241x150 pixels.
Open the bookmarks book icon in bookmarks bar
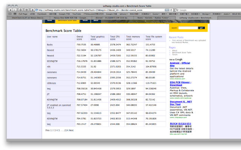[10, 14]
